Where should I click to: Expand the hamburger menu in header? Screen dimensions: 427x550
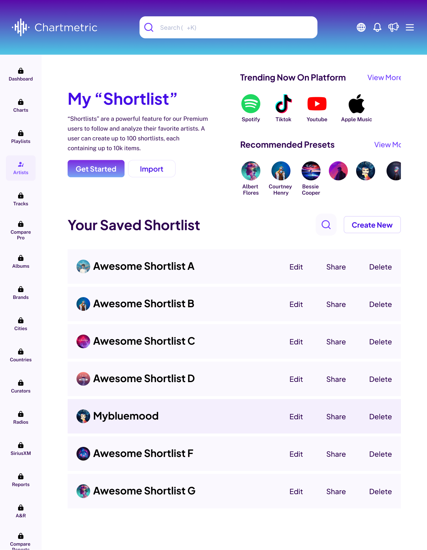410,27
